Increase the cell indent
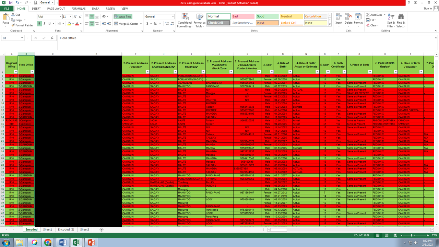Screen dimensions: 439x247 click(109, 24)
